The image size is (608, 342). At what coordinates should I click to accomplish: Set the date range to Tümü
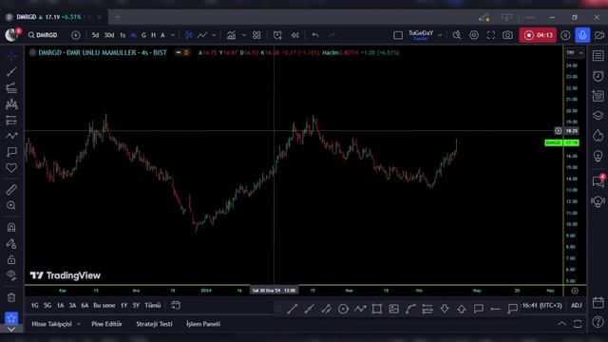(152, 306)
